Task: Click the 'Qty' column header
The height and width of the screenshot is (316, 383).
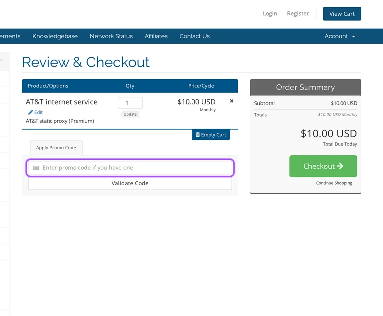Action: [130, 86]
